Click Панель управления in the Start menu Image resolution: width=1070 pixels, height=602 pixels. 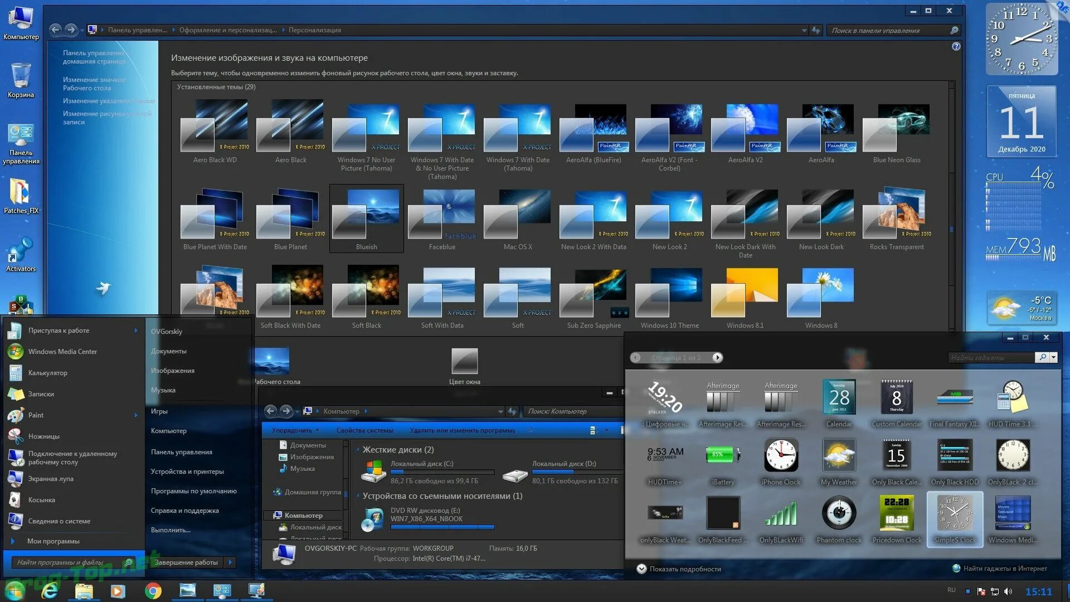(x=182, y=450)
